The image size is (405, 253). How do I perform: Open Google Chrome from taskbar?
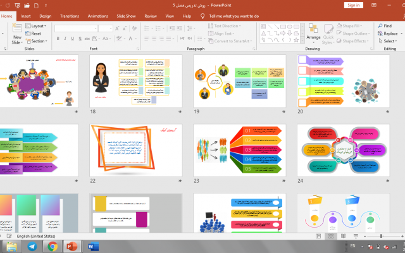pyautogui.click(x=53, y=247)
